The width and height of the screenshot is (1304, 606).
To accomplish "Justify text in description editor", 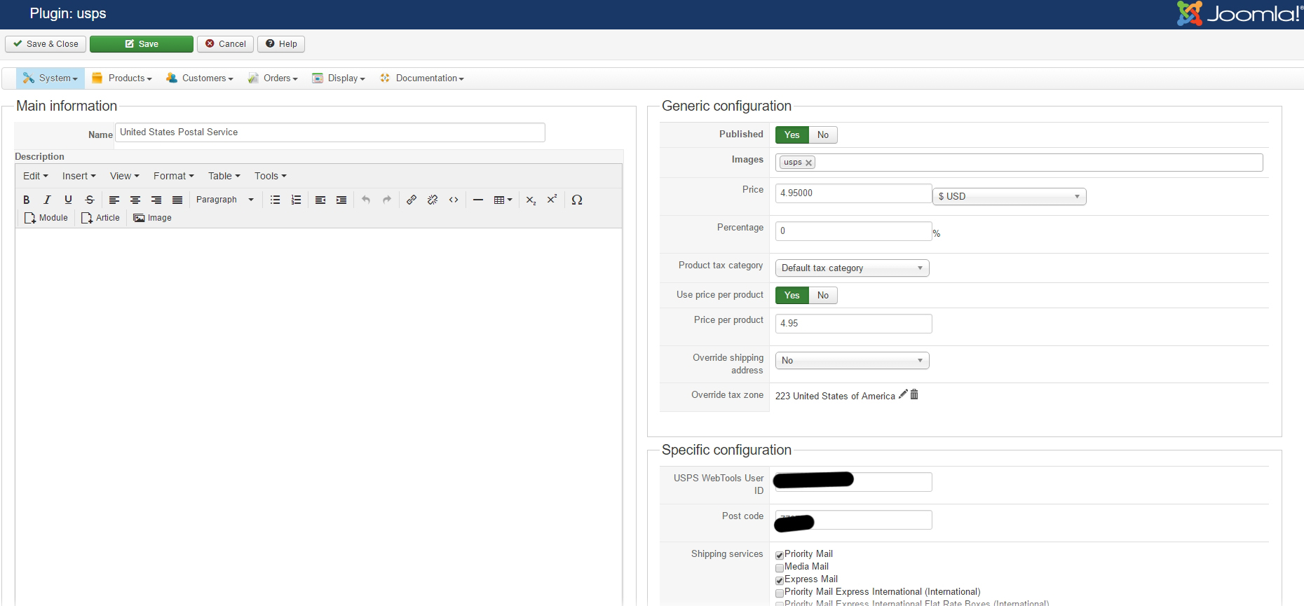I will 177,200.
